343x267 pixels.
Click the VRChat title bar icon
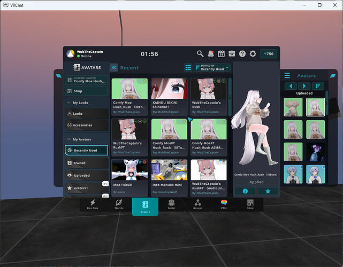tap(5, 5)
